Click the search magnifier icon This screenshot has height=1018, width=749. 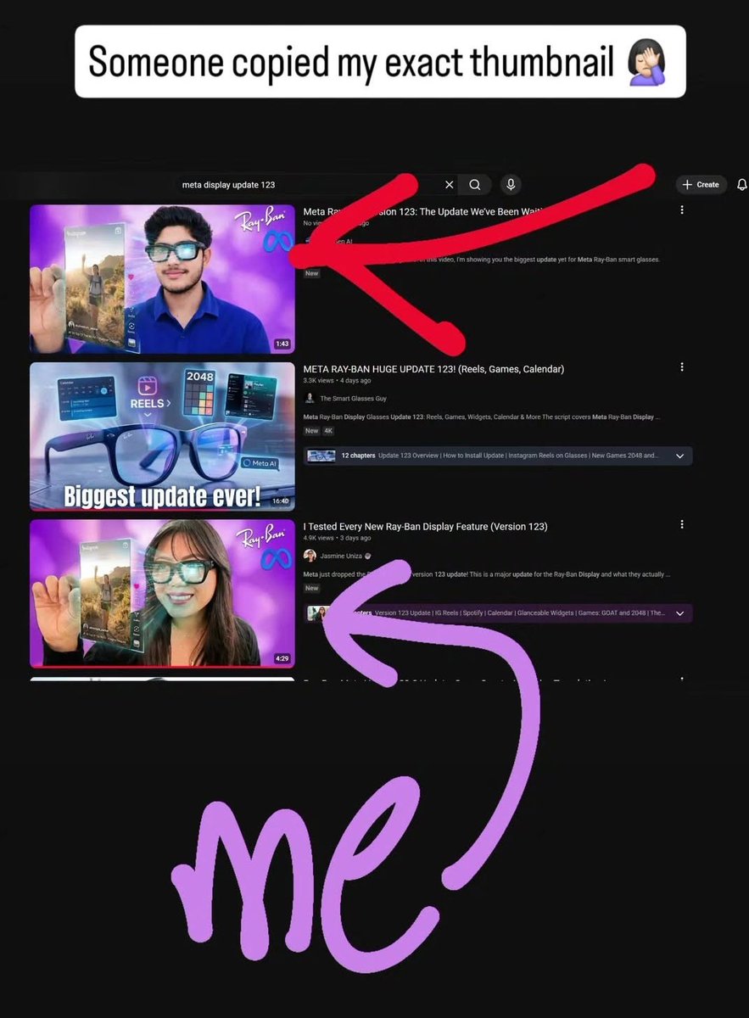coord(474,184)
